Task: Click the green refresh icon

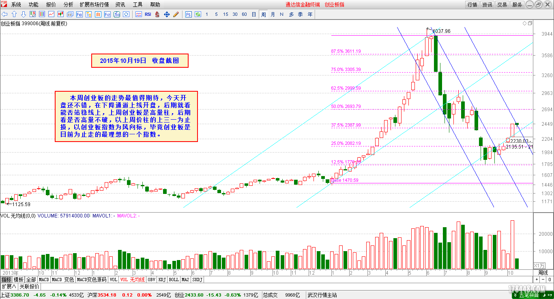Action: pyautogui.click(x=198, y=14)
